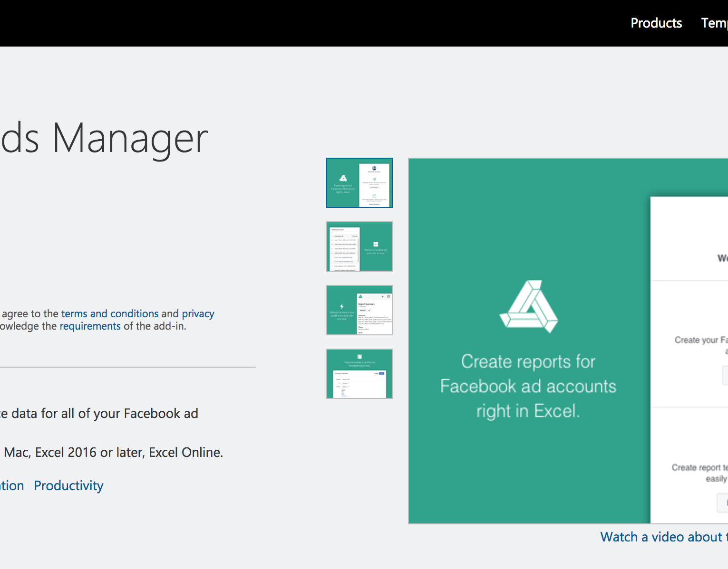The width and height of the screenshot is (728, 569).
Task: Select first thumbnail showing Create reports screenshot
Action: 359,183
